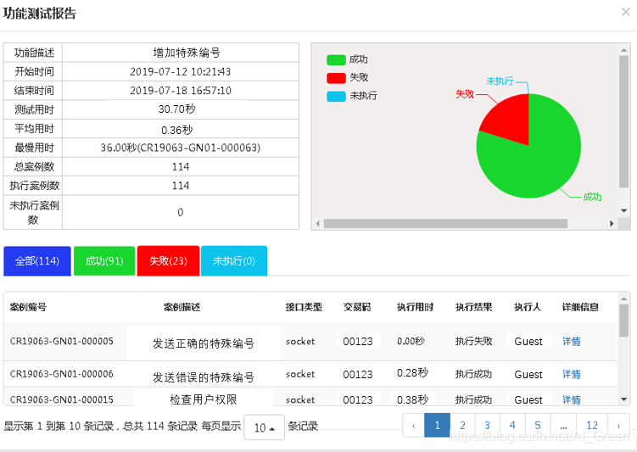The height and width of the screenshot is (452, 637).
Task: Click the 失败 pie chart label
Action: [465, 94]
